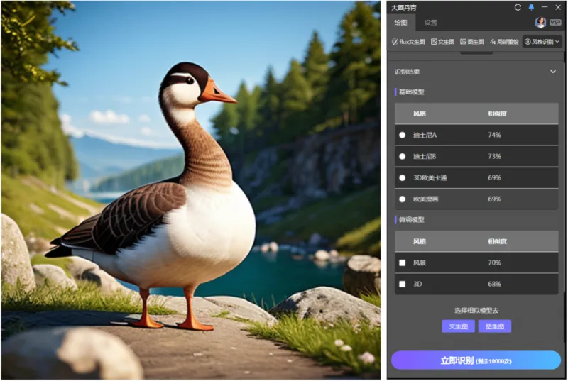568x381 pixels.
Task: Open the 风格识别 dropdown menu
Action: (542, 42)
